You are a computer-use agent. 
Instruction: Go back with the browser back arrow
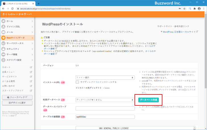pyautogui.click(x=3, y=9)
